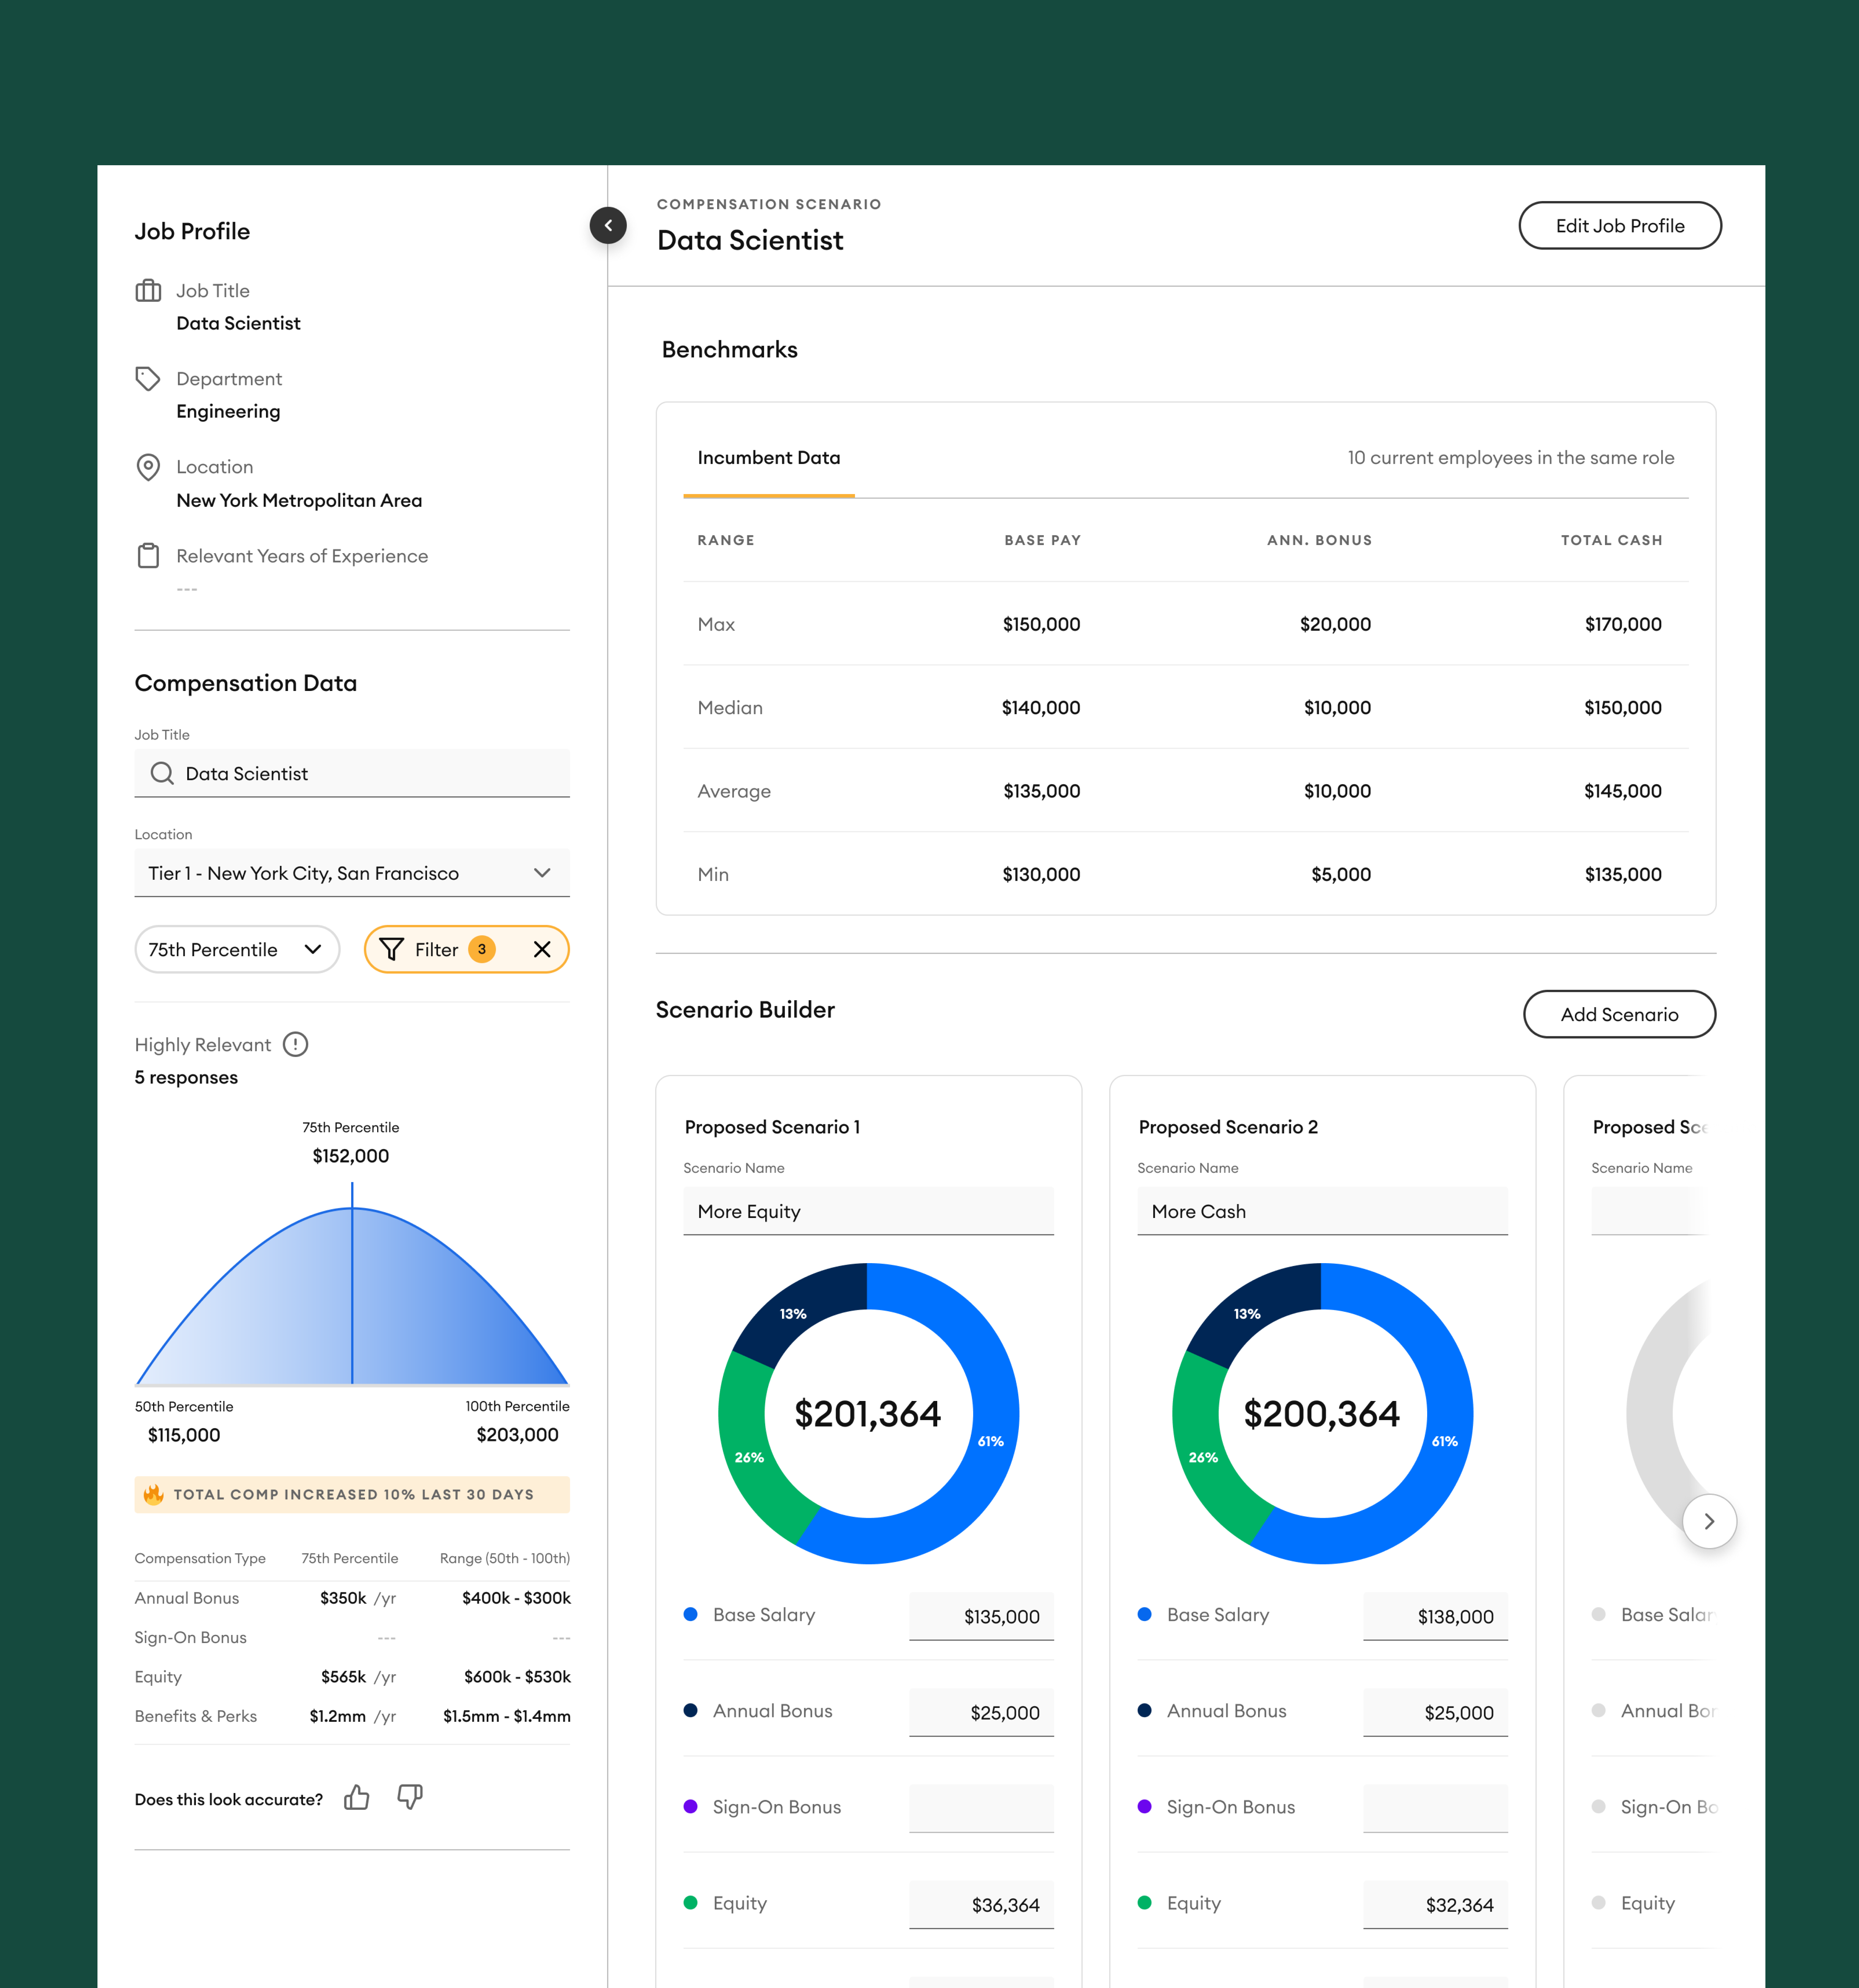
Task: Click the Location pin icon
Action: (x=148, y=467)
